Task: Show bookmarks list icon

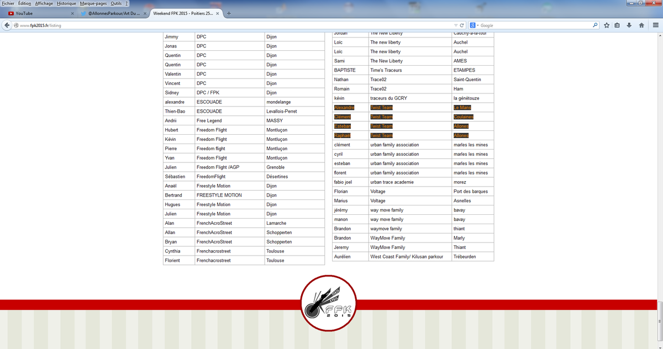Action: 617,25
